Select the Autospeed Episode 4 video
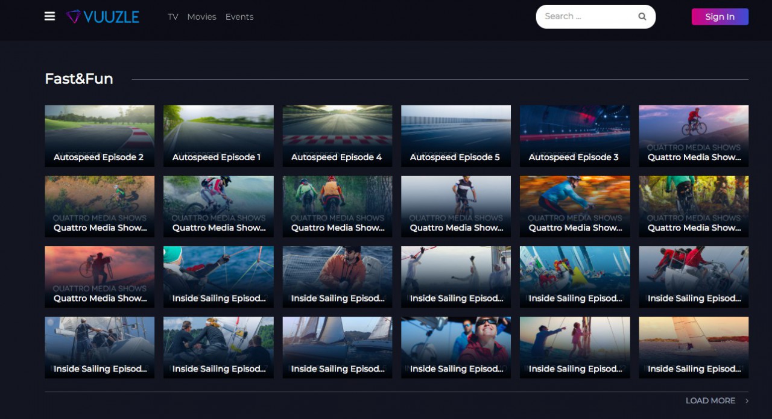Screen dimensions: 772x419 [x=337, y=135]
